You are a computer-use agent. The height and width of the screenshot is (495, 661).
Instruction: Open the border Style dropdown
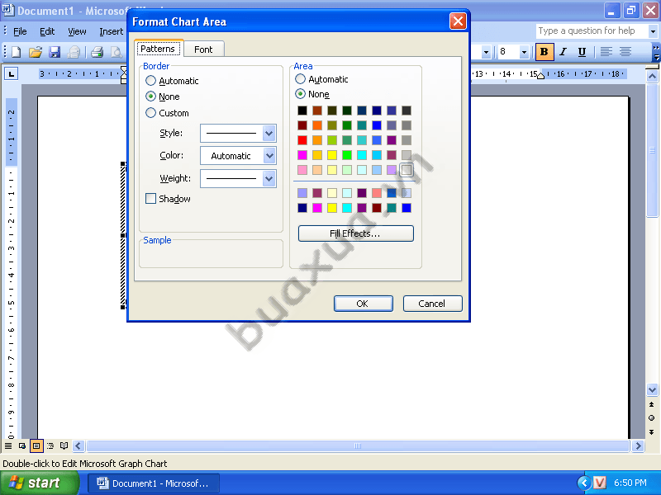(269, 134)
